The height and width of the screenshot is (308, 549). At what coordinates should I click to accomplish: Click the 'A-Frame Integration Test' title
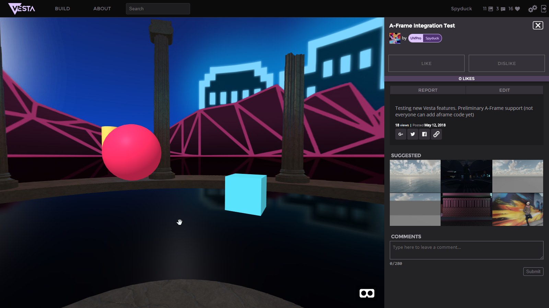(x=422, y=26)
